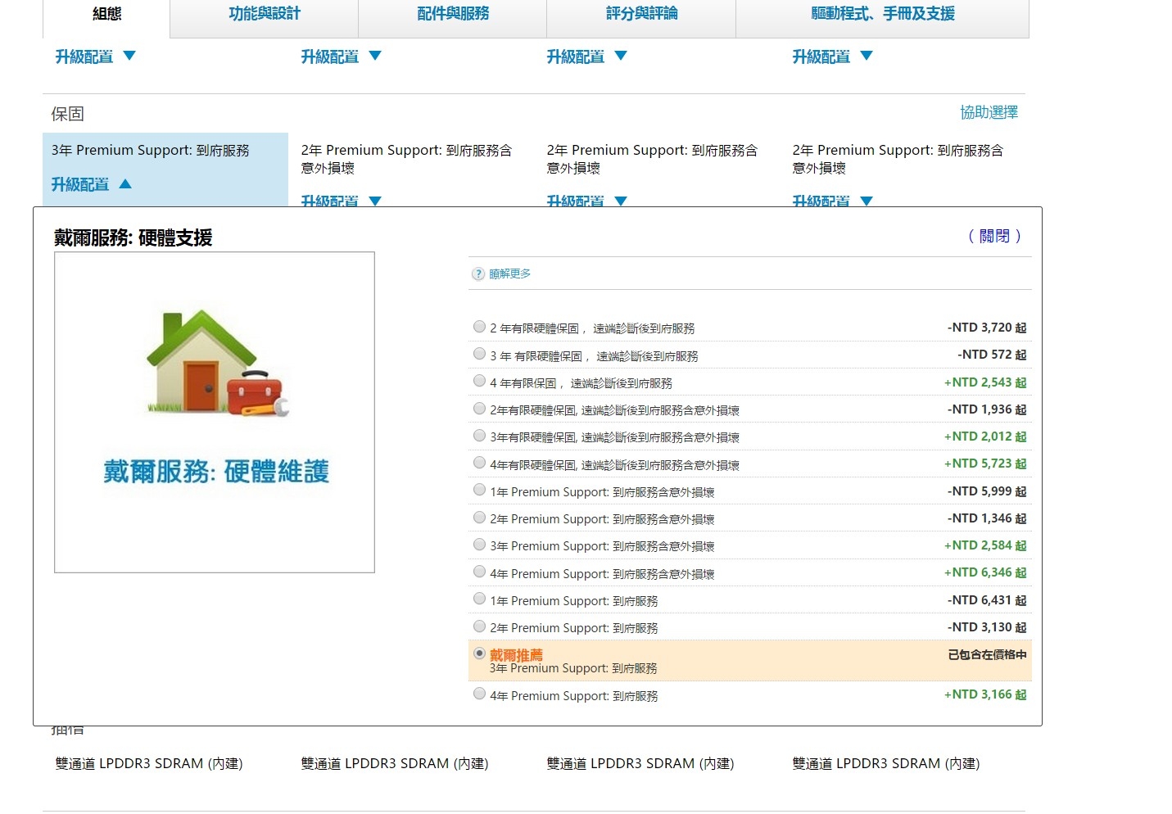This screenshot has width=1172, height=814.
Task: Switch to 功能與設計 tab
Action: (x=265, y=14)
